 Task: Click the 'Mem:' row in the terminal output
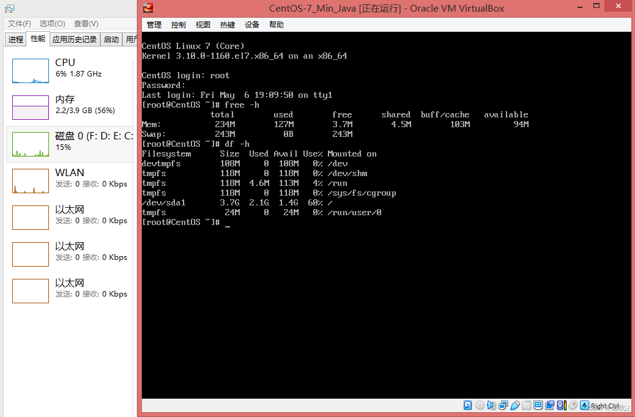point(335,124)
